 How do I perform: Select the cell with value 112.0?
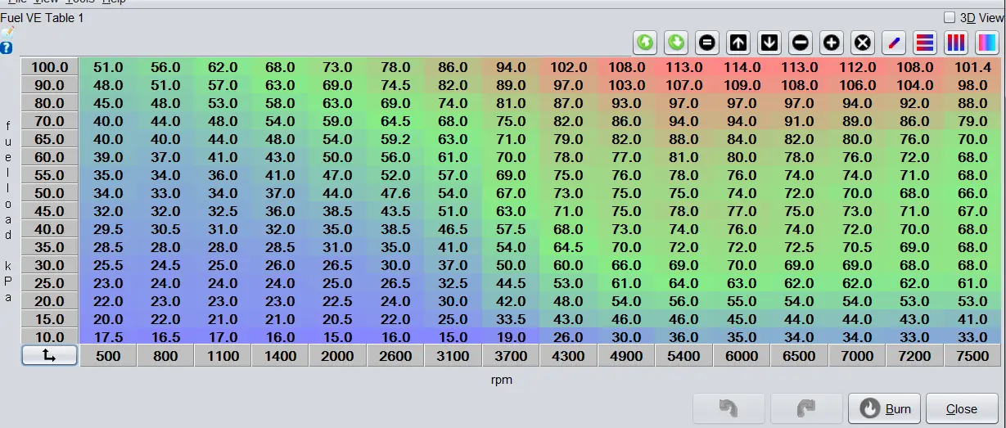tap(857, 67)
